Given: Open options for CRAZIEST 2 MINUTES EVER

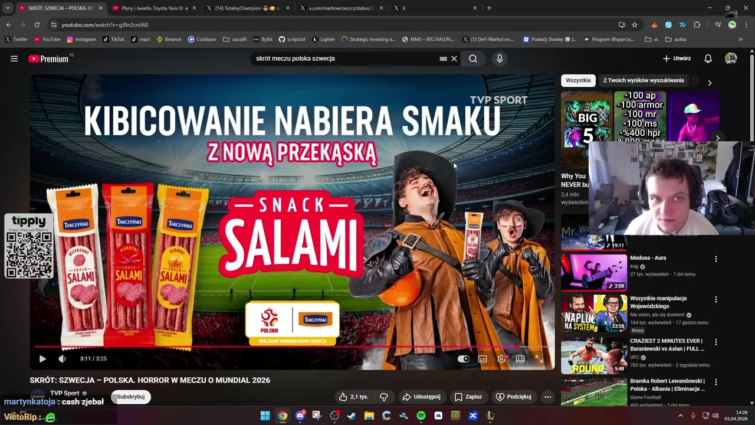Looking at the screenshot, I should [716, 342].
